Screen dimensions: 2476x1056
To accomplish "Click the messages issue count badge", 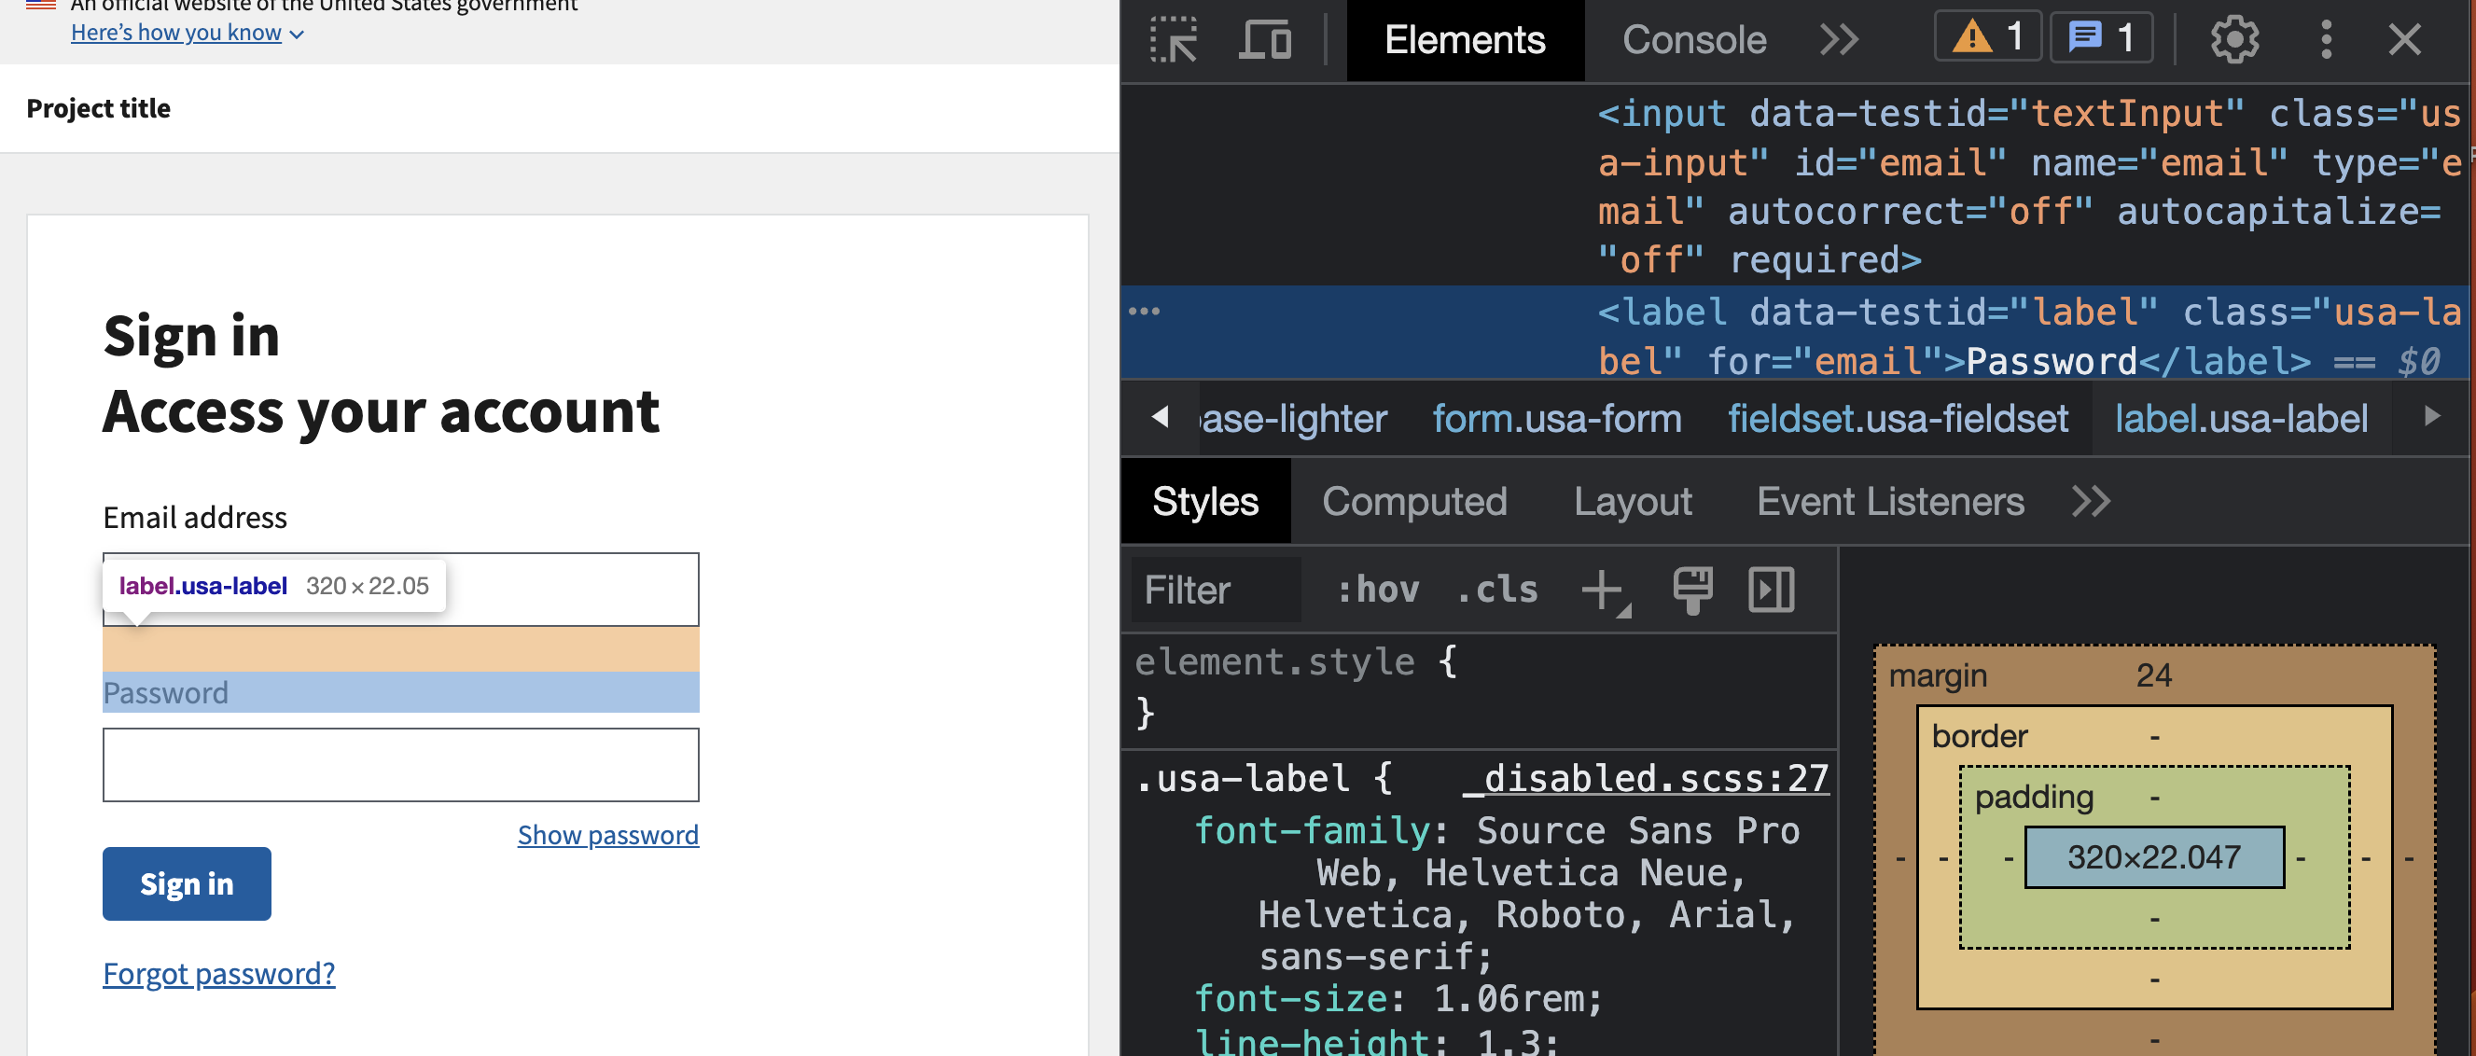I will pos(2101,38).
